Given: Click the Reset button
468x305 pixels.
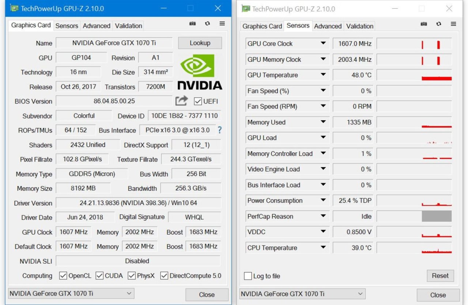Looking at the screenshot, I should point(440,276).
